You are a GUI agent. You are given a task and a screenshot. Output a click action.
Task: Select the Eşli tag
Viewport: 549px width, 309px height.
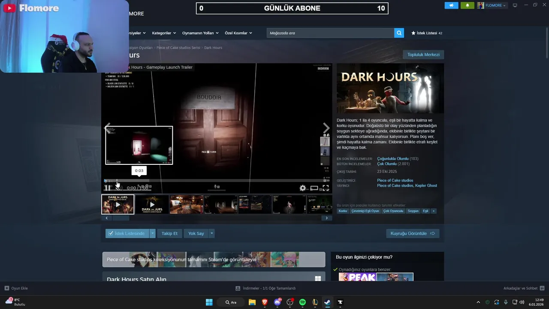pyautogui.click(x=425, y=211)
